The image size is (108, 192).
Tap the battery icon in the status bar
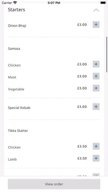coord(103,3)
